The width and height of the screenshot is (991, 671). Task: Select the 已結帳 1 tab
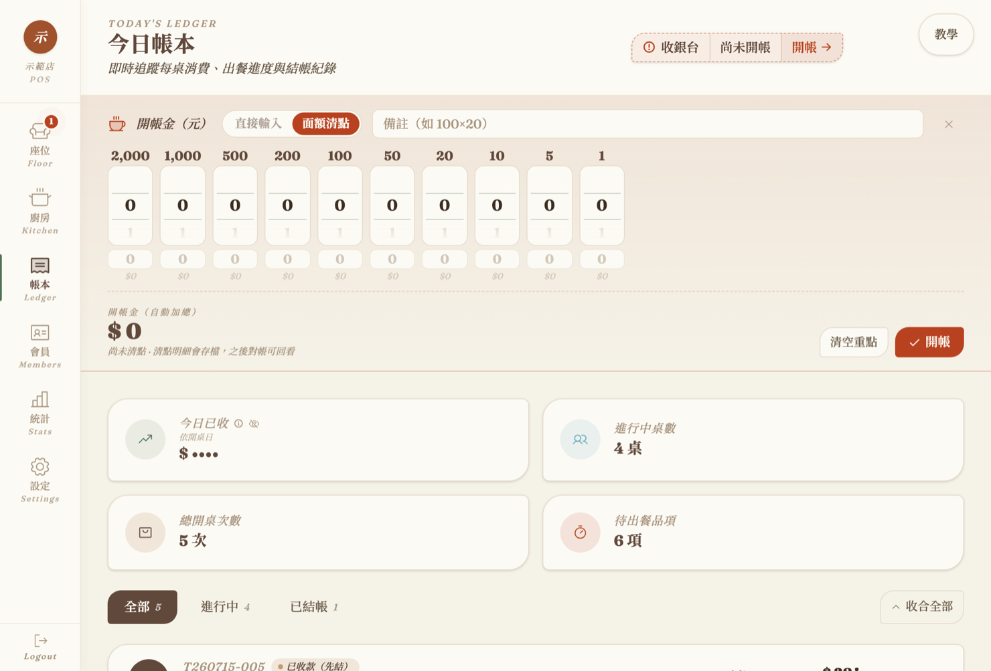(x=314, y=607)
